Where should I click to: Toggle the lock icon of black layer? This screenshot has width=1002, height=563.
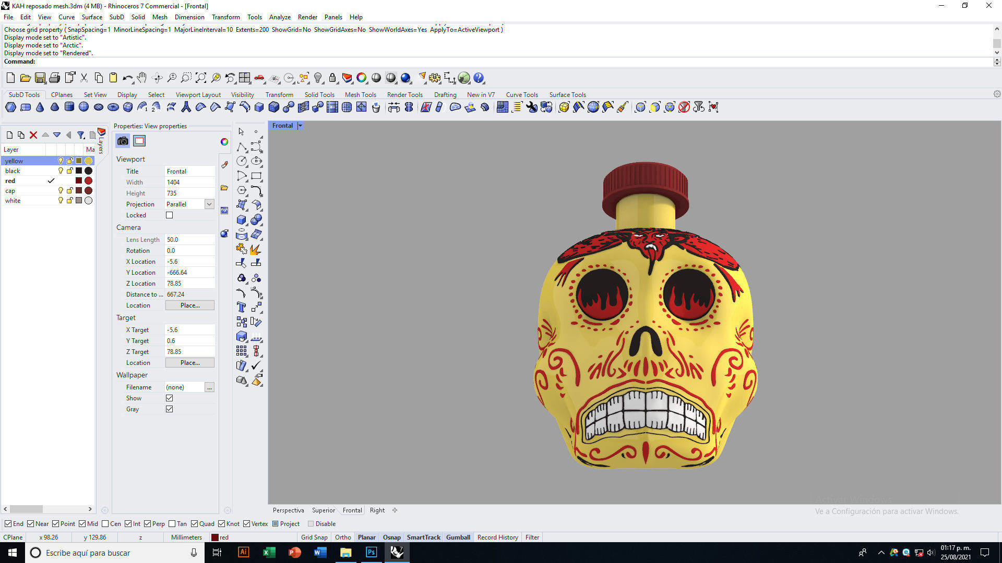[x=69, y=171]
